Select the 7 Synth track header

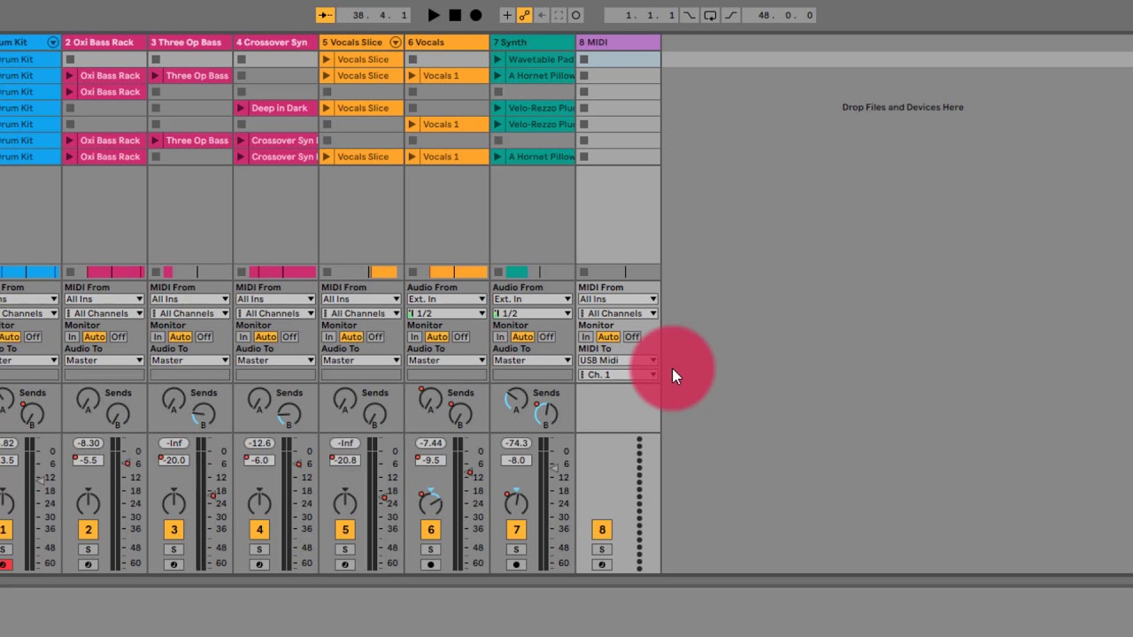[532, 42]
